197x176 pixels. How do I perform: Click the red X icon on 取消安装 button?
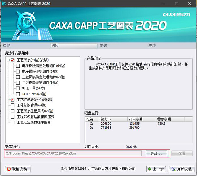click(x=9, y=169)
